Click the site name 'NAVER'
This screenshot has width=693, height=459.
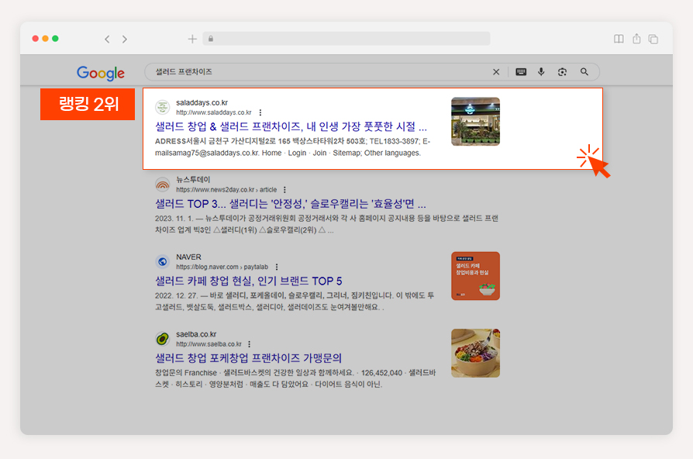[188, 257]
